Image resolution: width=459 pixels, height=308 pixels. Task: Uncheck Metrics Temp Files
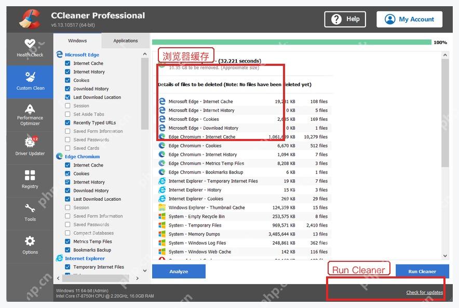click(x=67, y=242)
